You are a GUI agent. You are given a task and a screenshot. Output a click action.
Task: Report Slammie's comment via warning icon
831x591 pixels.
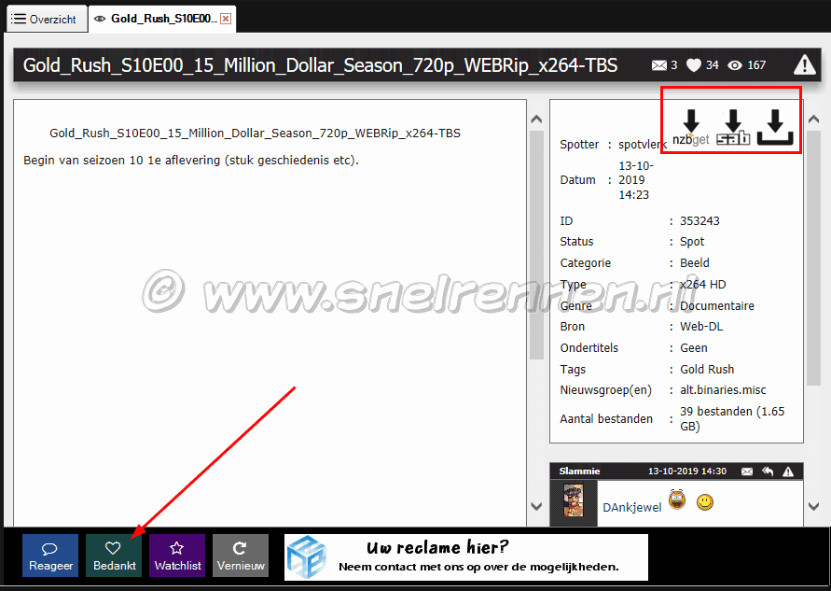tap(788, 471)
